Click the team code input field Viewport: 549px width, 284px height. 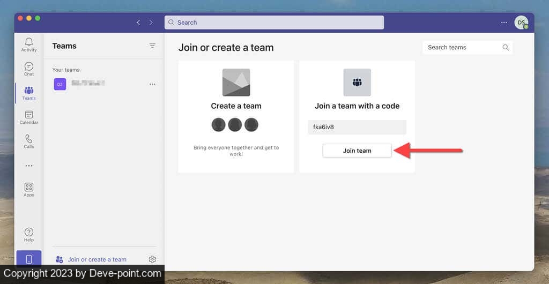tap(357, 127)
